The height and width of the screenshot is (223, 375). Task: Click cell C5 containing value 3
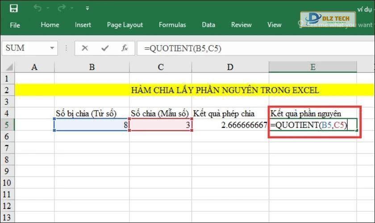click(161, 125)
